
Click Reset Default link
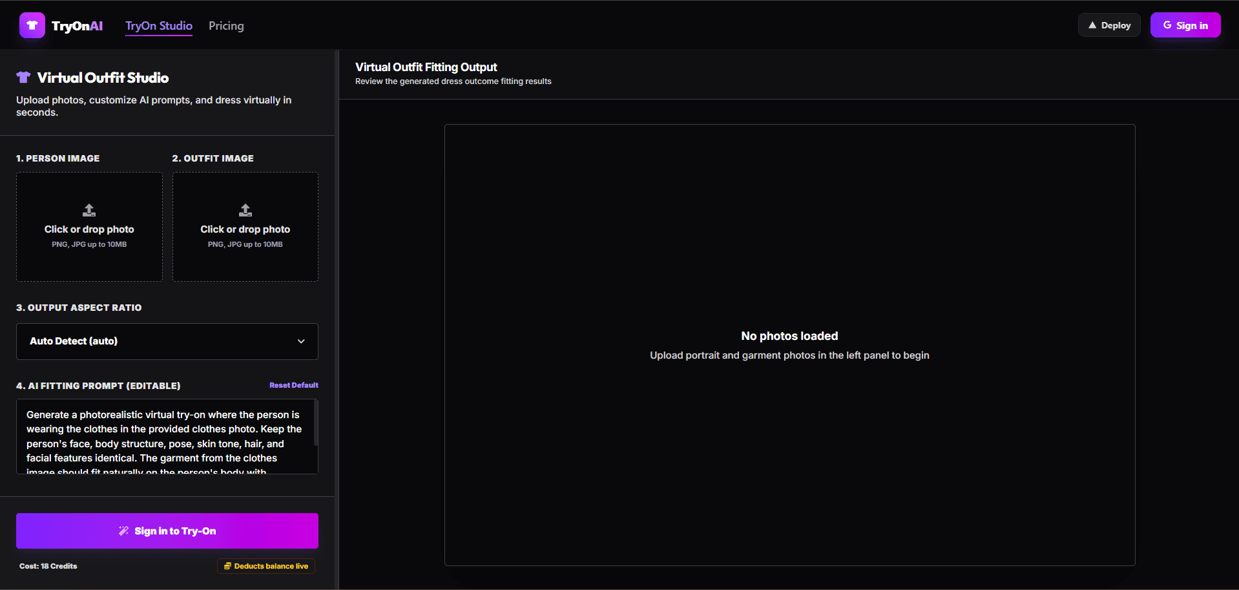pos(294,385)
